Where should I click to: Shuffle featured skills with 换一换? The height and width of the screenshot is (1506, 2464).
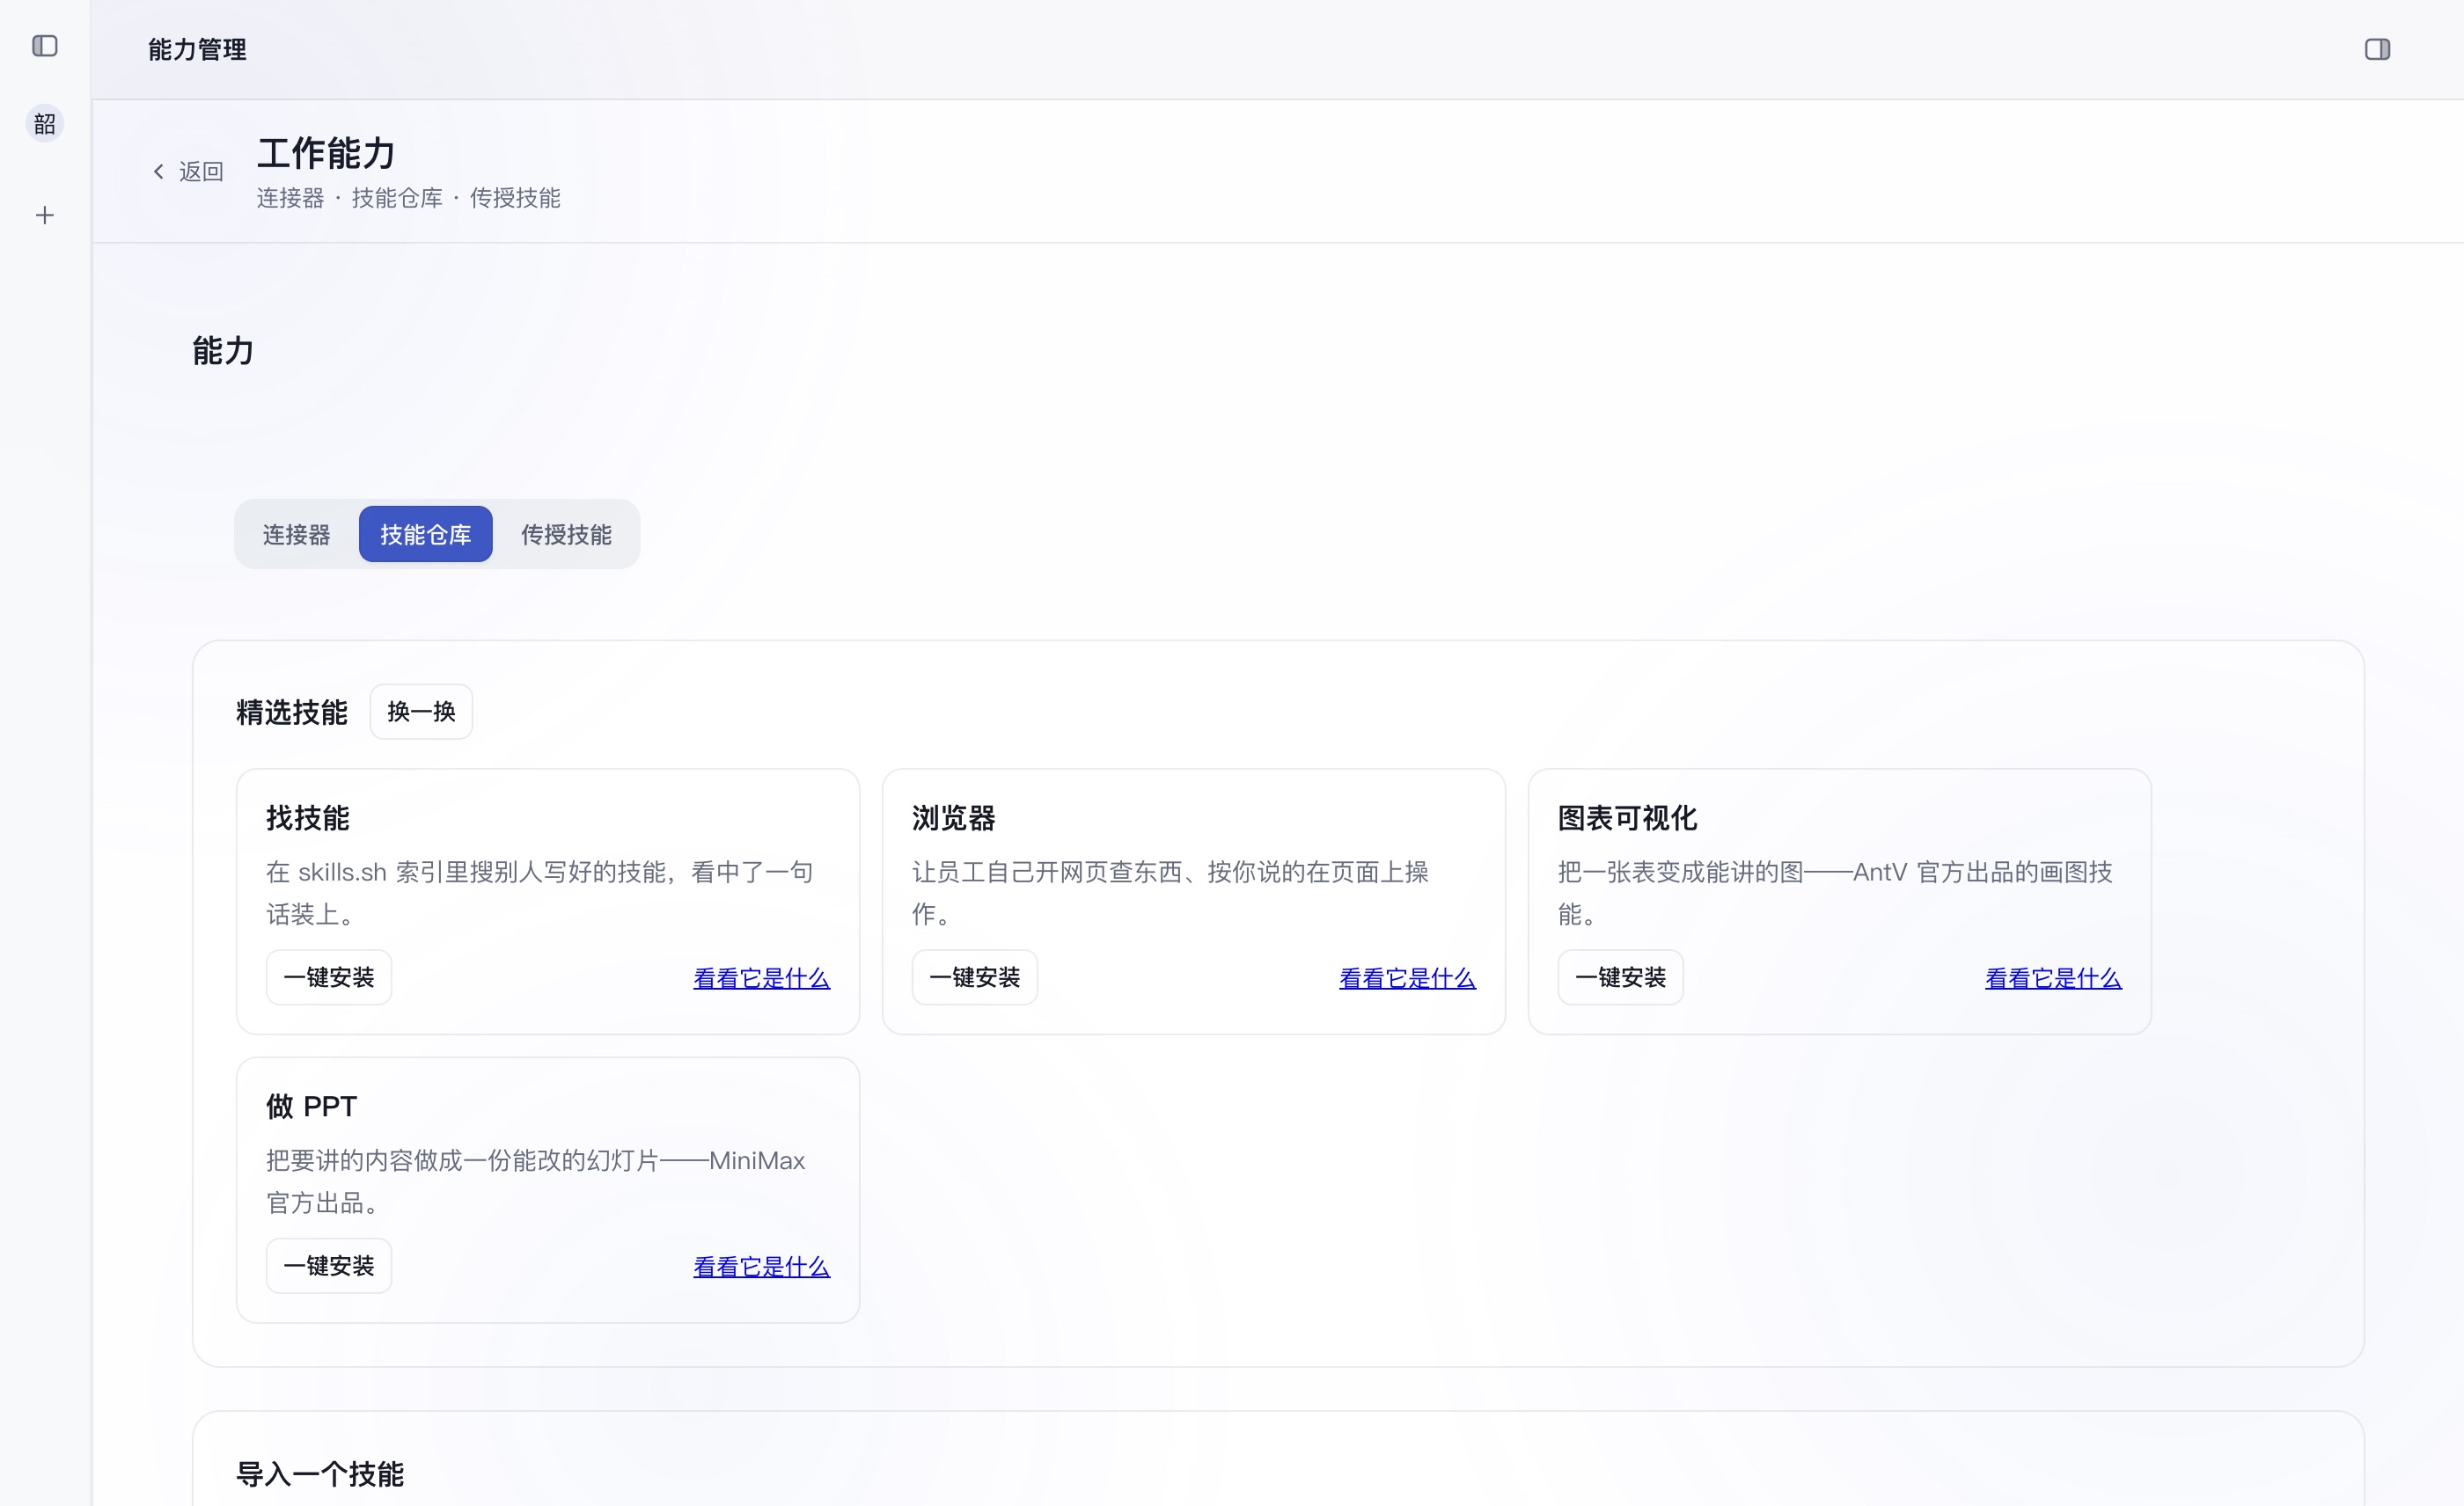click(421, 712)
